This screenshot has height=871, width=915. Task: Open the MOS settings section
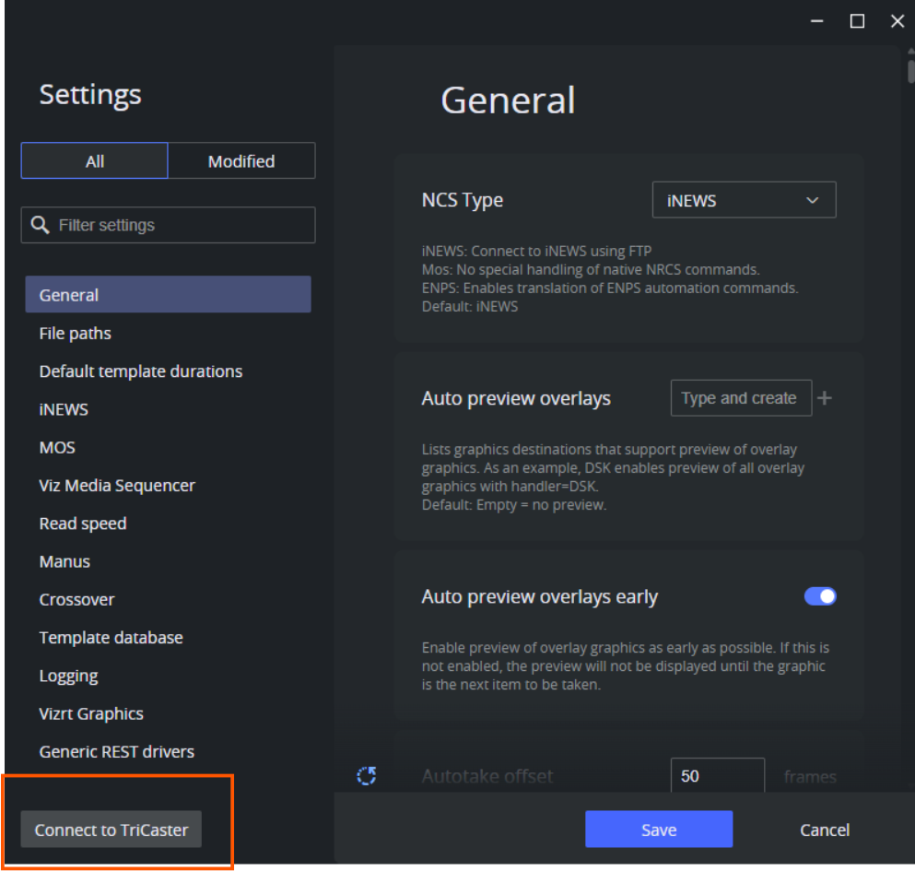point(57,447)
